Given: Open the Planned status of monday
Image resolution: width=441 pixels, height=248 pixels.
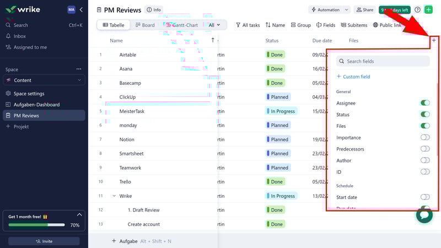Looking at the screenshot, I should 278,125.
